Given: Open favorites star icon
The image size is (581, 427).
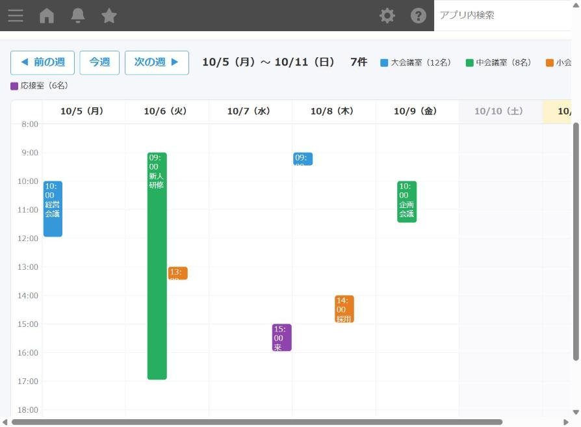Looking at the screenshot, I should click(109, 16).
